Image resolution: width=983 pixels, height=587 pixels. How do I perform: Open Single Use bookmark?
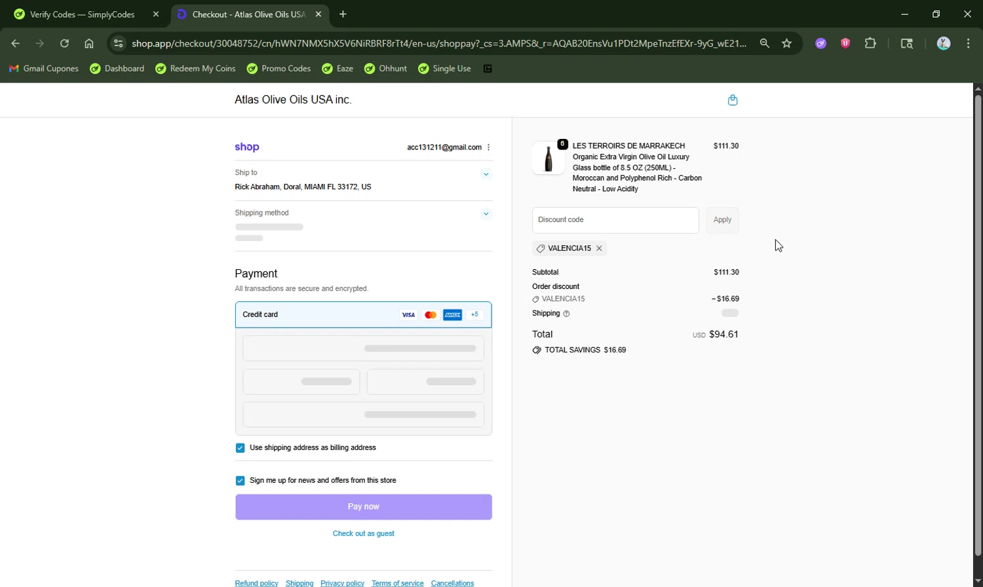point(444,69)
